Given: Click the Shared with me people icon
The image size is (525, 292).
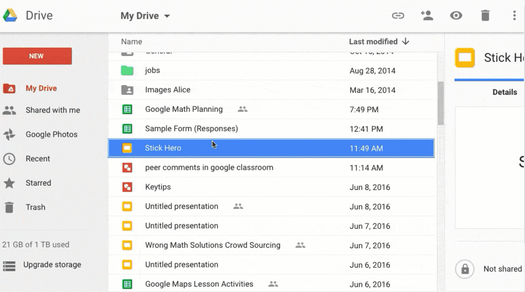Looking at the screenshot, I should click(9, 110).
